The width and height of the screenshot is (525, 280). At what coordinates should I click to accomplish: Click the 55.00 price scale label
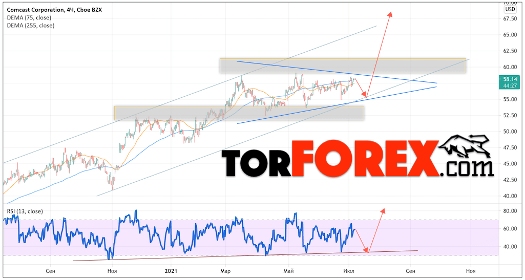pyautogui.click(x=509, y=99)
